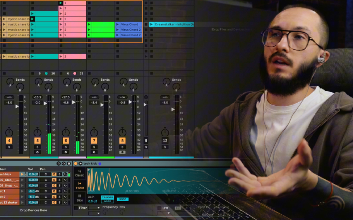353x220 pixels.
Task: Solo the chain with -8.7 dB volume
Action: click(x=60, y=197)
